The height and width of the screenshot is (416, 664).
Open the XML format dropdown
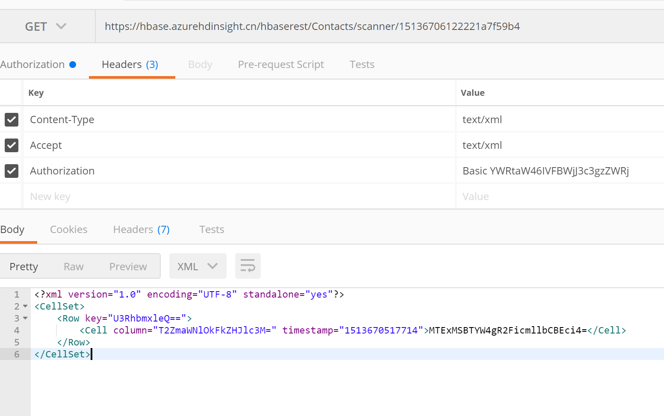197,266
